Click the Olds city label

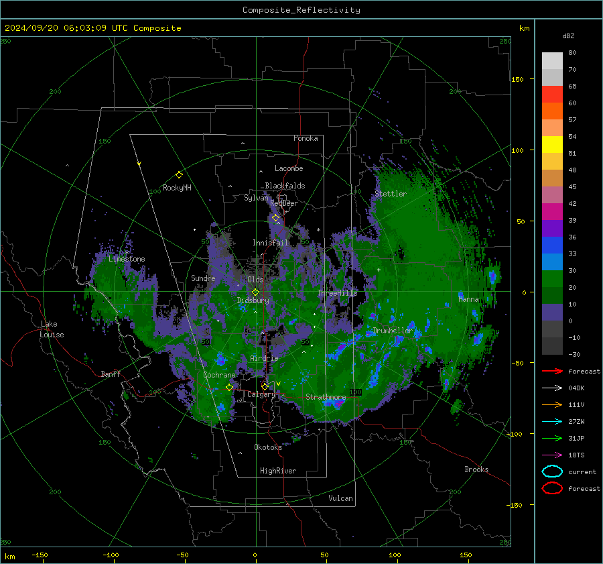click(255, 280)
